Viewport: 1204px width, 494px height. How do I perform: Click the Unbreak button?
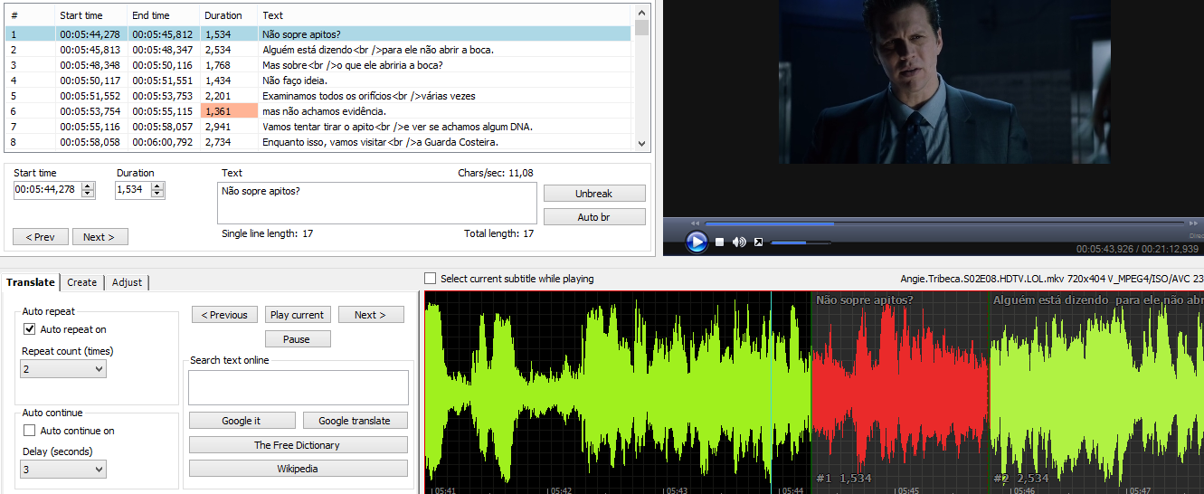click(x=594, y=194)
